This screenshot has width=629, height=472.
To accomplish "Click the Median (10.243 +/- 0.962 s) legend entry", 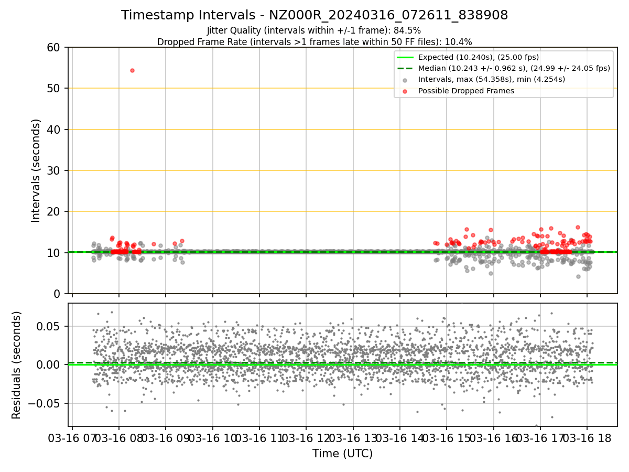I will pyautogui.click(x=503, y=68).
